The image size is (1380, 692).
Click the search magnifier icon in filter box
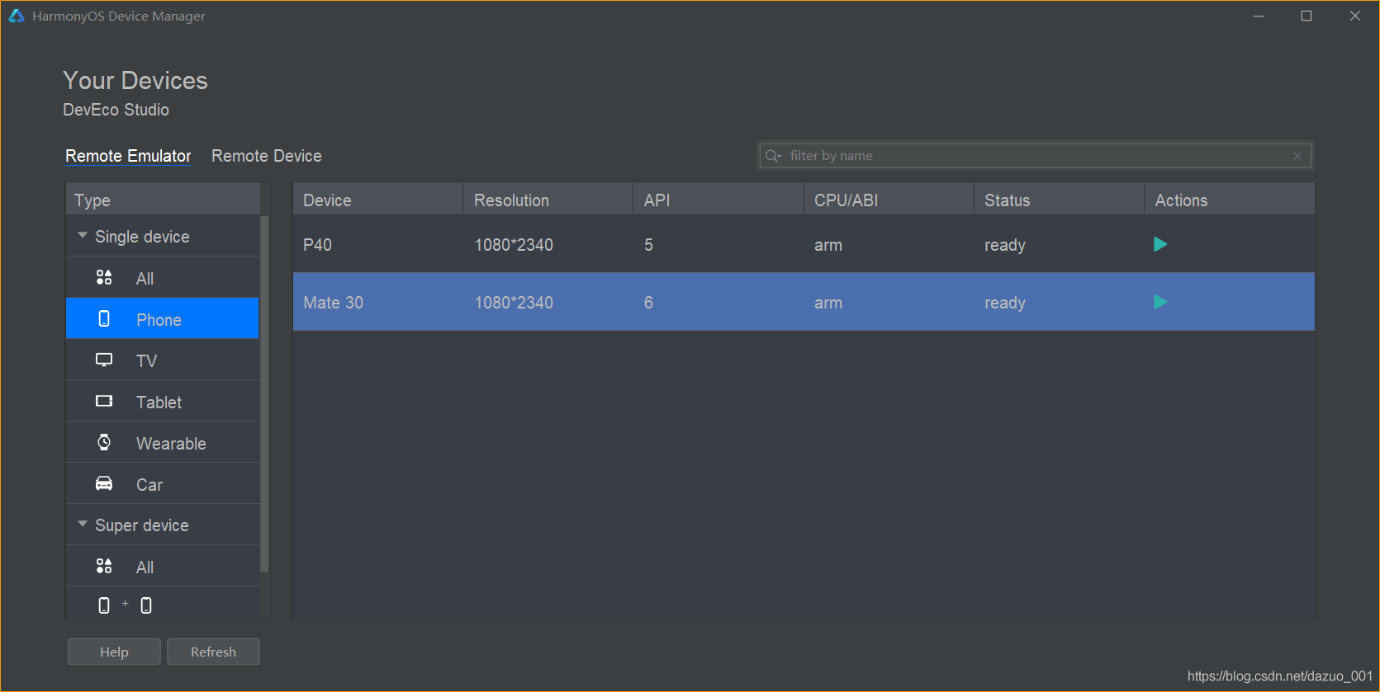pos(773,156)
